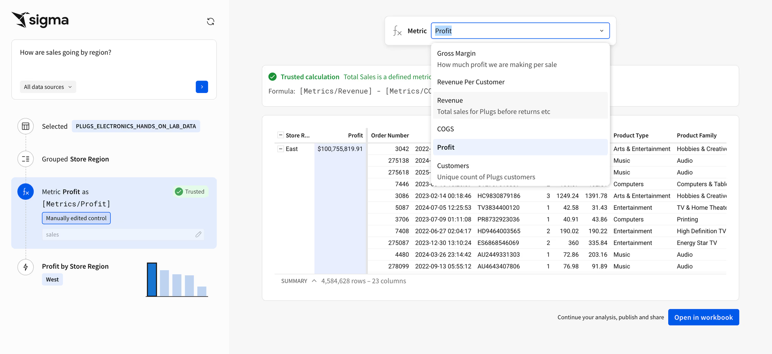The height and width of the screenshot is (354, 772).
Task: Collapse the East region row group
Action: tap(281, 149)
